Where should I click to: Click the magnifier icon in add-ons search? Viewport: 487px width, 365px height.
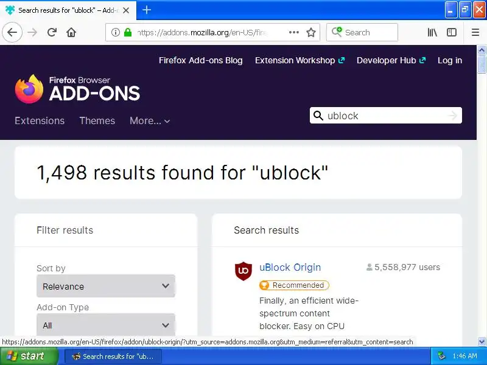coord(318,116)
